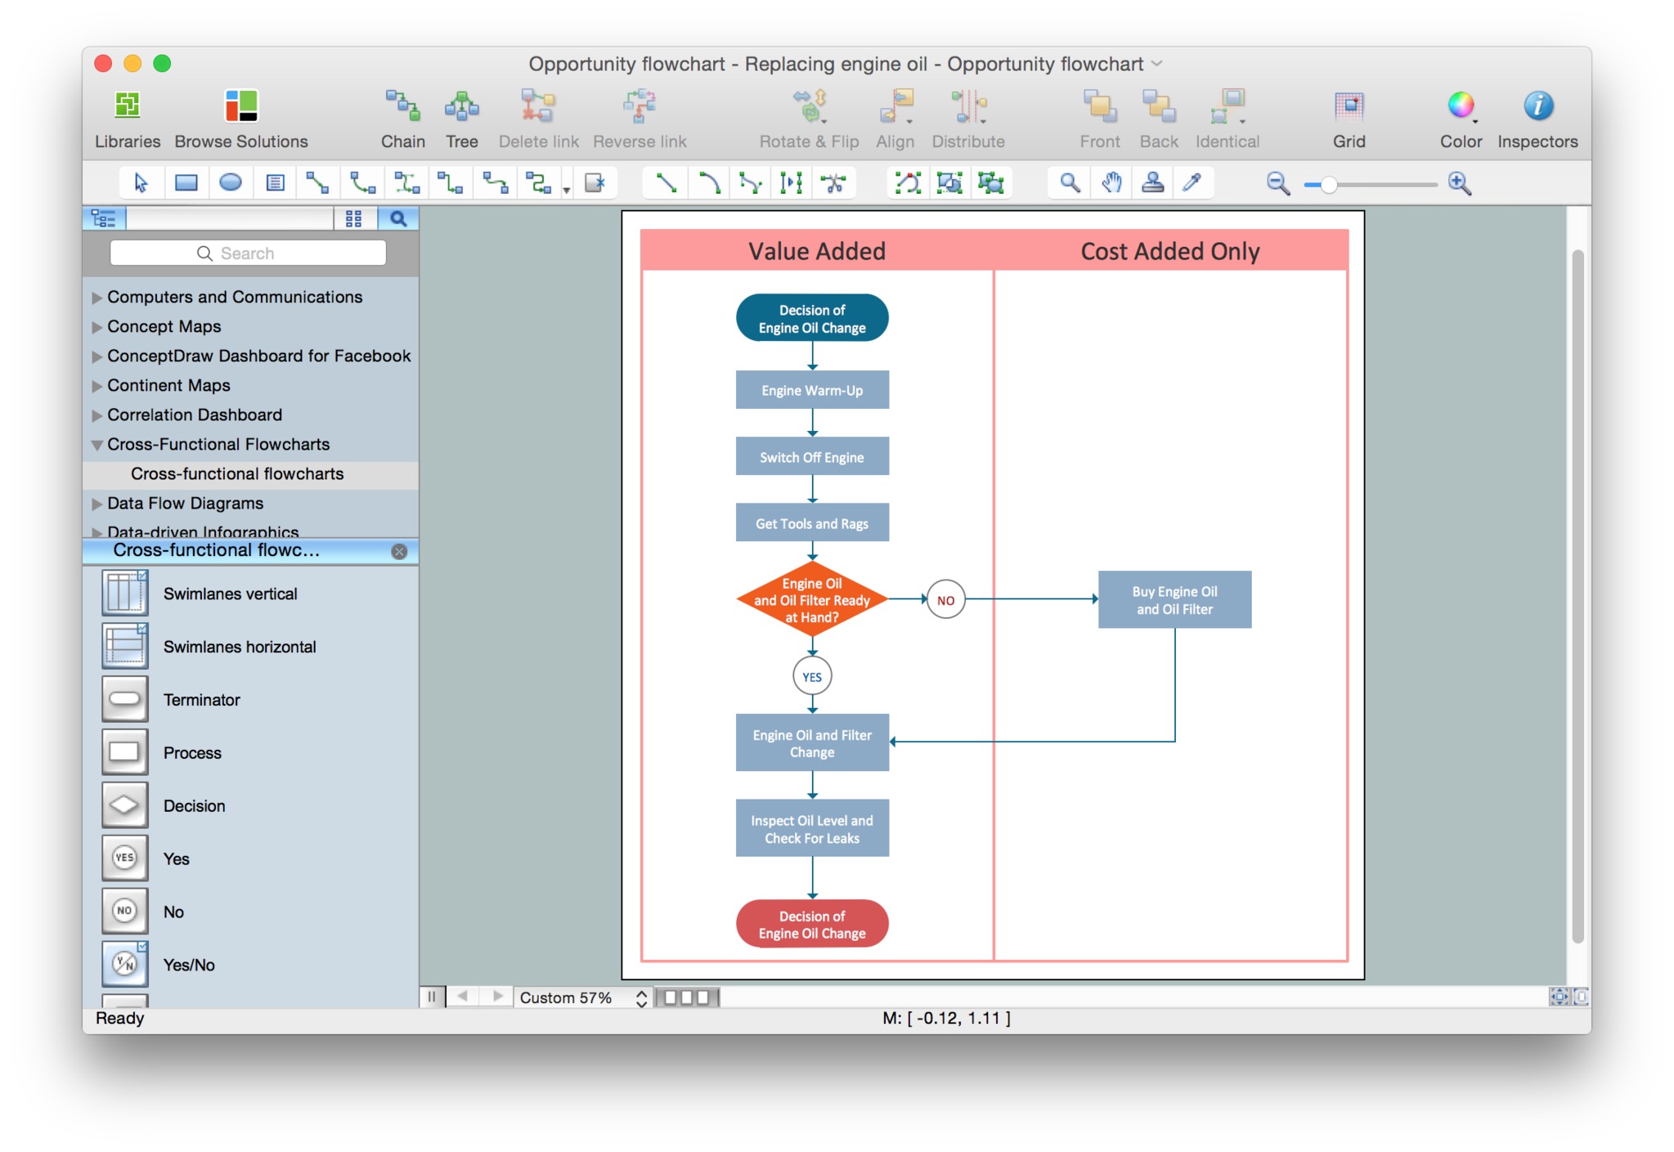This screenshot has height=1152, width=1674.
Task: Switch library panel to grid view
Action: coord(354,218)
